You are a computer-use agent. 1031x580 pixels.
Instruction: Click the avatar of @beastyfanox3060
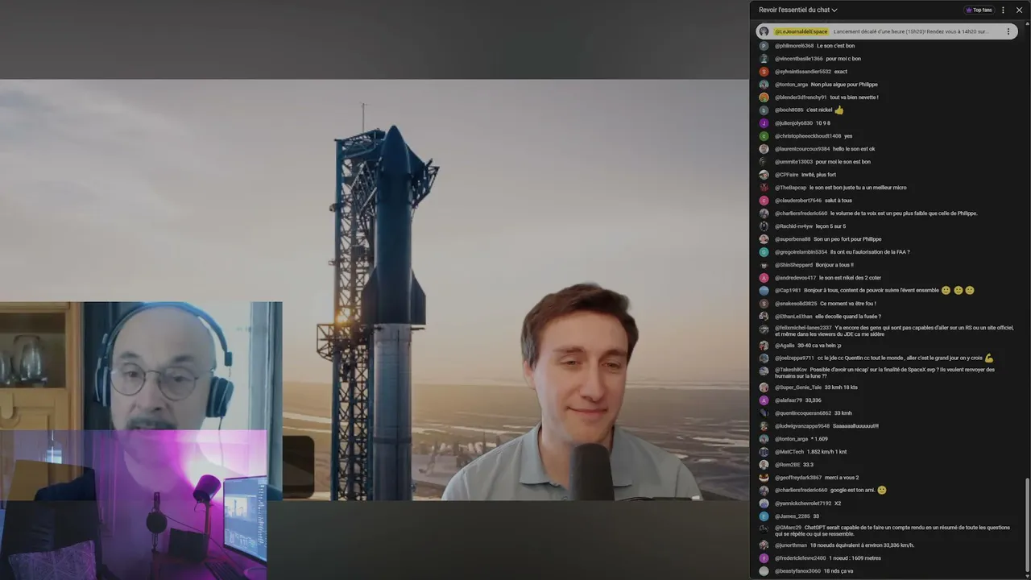[x=764, y=571]
